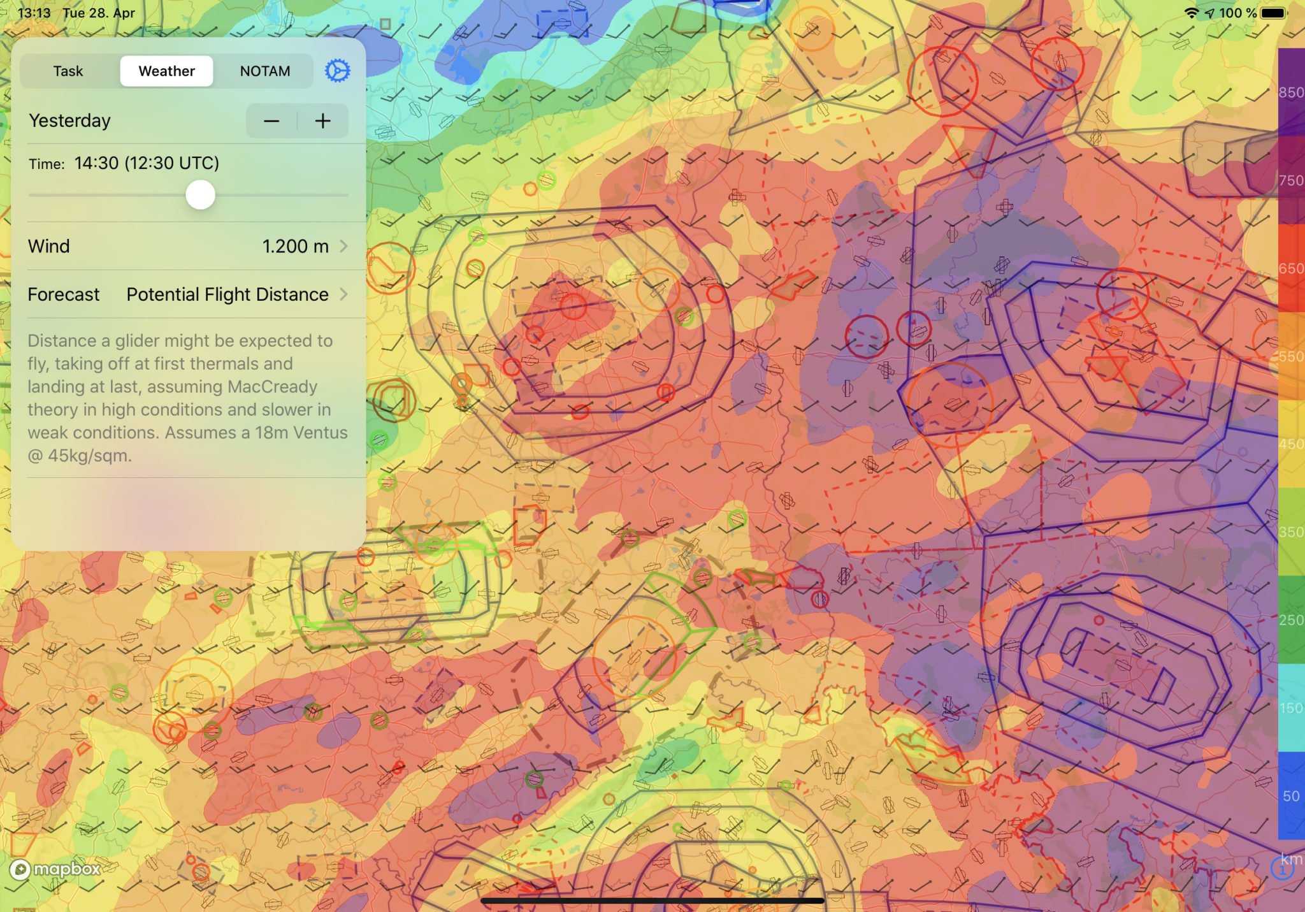This screenshot has width=1305, height=912.
Task: Click the forecast time slider handle
Action: [201, 194]
